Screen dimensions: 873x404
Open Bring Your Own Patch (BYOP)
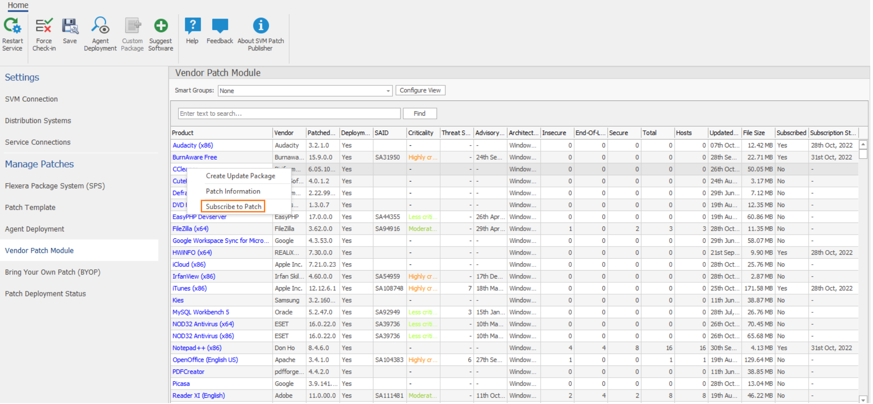coord(53,272)
